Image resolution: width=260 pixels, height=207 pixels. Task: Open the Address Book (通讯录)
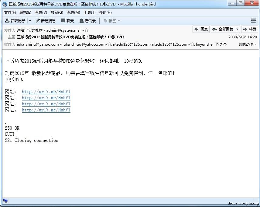(x=87, y=21)
